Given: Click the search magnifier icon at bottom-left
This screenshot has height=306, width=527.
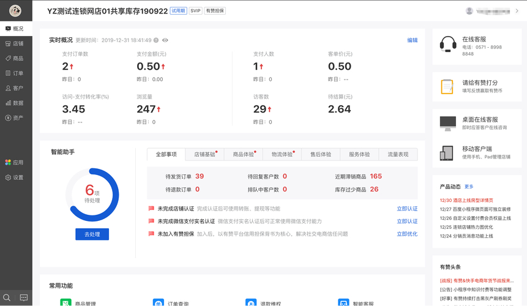Looking at the screenshot, I should [7, 298].
